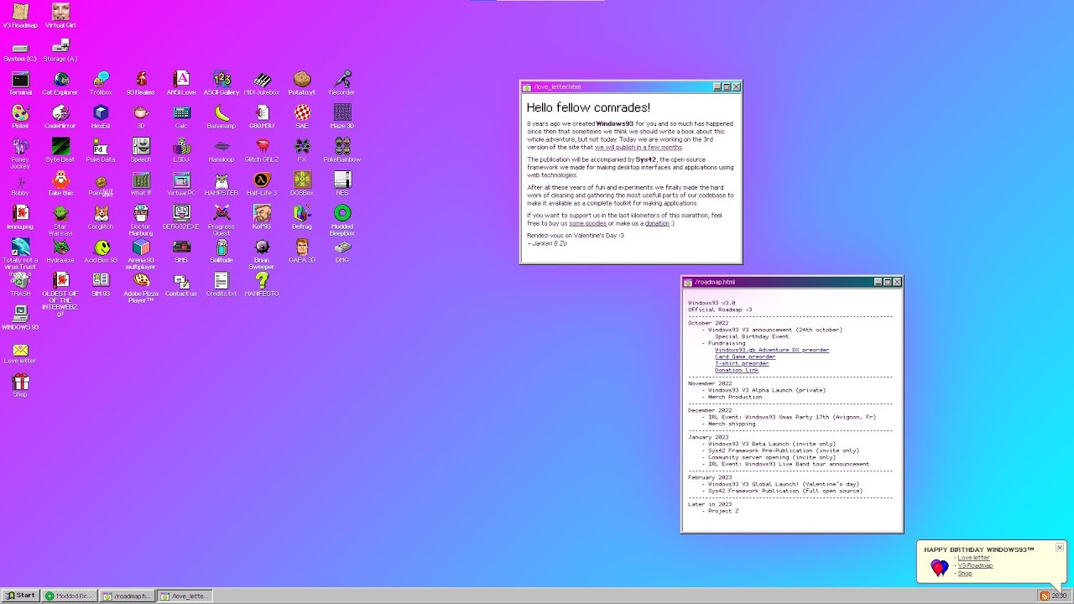1074x604 pixels.
Task: Open the Credits.txt file icon
Action: coord(222,284)
